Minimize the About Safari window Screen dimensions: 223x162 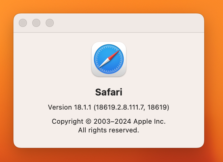(36, 23)
